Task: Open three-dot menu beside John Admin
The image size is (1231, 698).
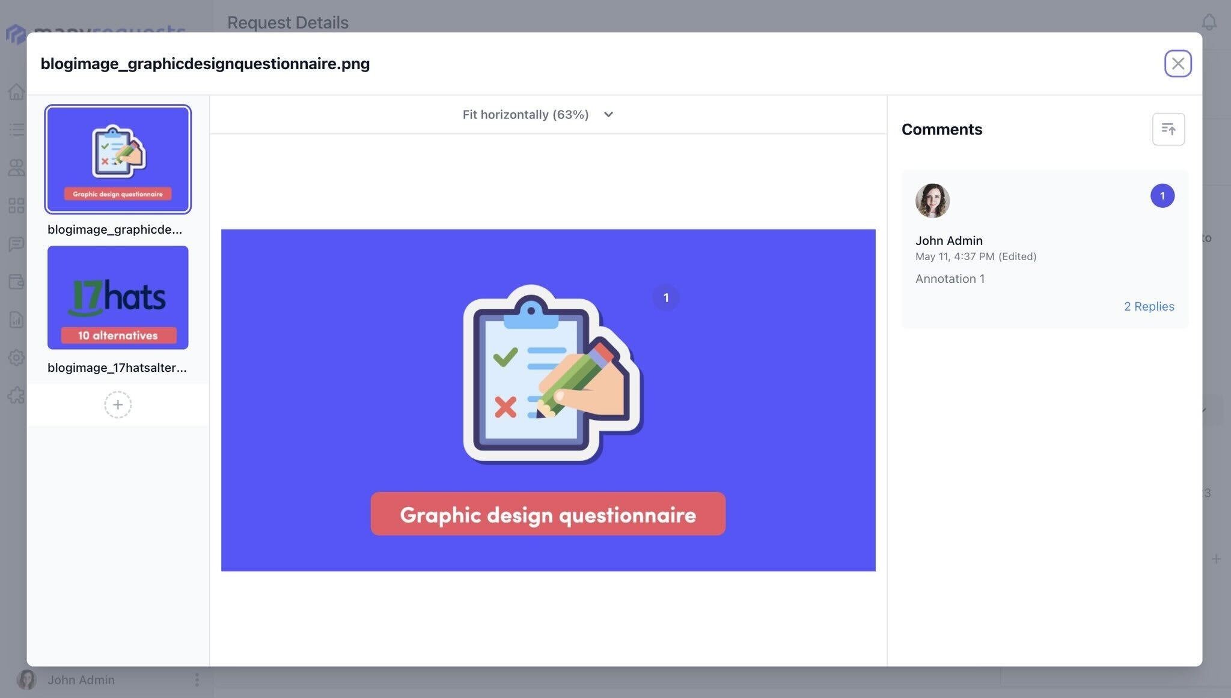Action: (197, 679)
